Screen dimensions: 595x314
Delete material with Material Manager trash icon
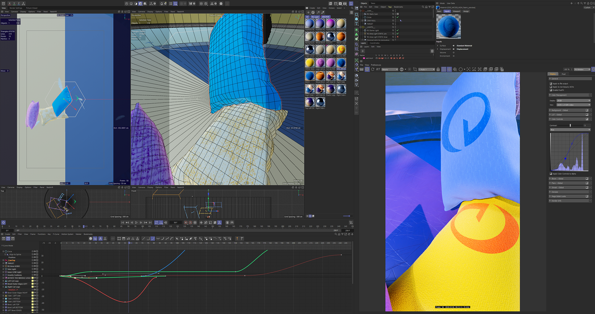point(351,12)
